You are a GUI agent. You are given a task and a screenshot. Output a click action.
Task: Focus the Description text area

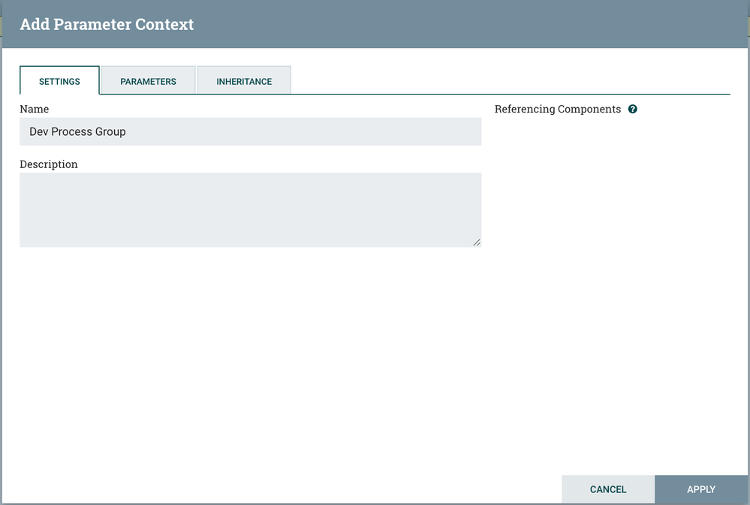[250, 209]
